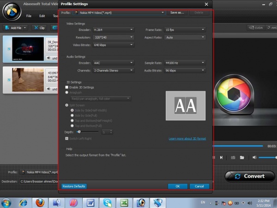Click the Depth slider handle
Image resolution: width=277 pixels, height=208 pixels.
coord(78,132)
